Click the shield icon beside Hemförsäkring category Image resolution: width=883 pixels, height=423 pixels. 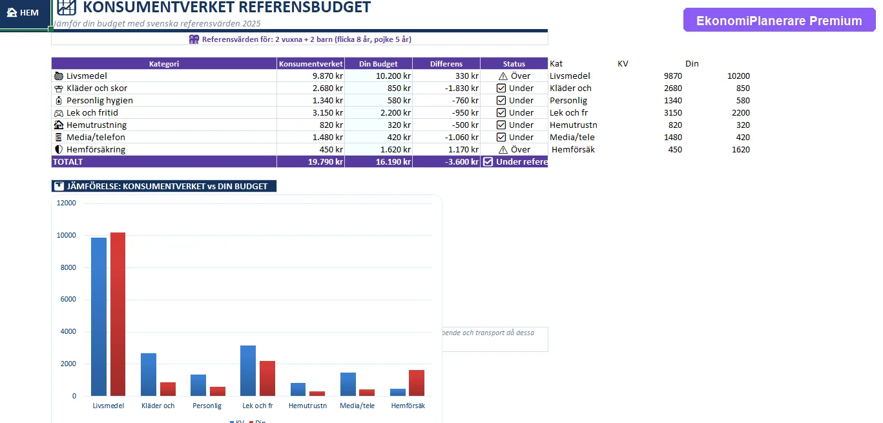(59, 150)
